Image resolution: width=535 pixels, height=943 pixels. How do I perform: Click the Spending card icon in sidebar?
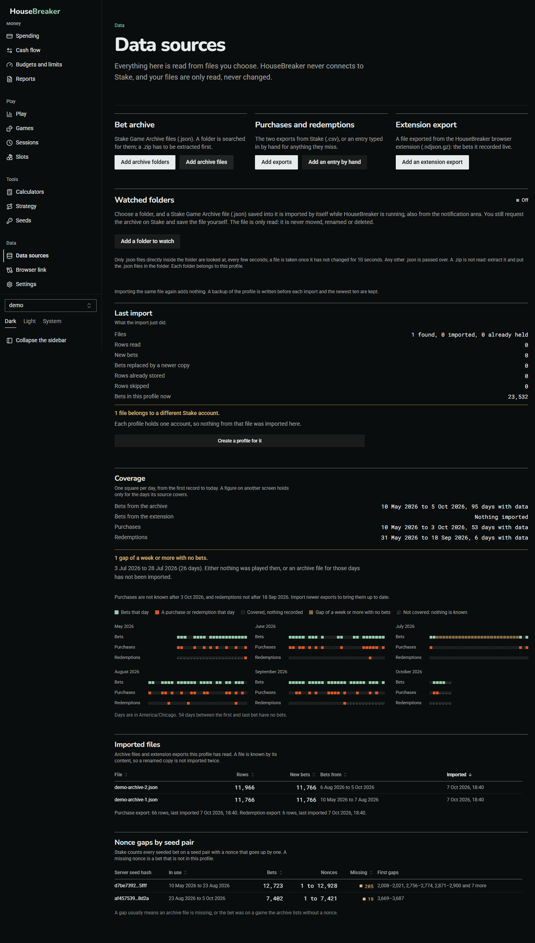[10, 36]
